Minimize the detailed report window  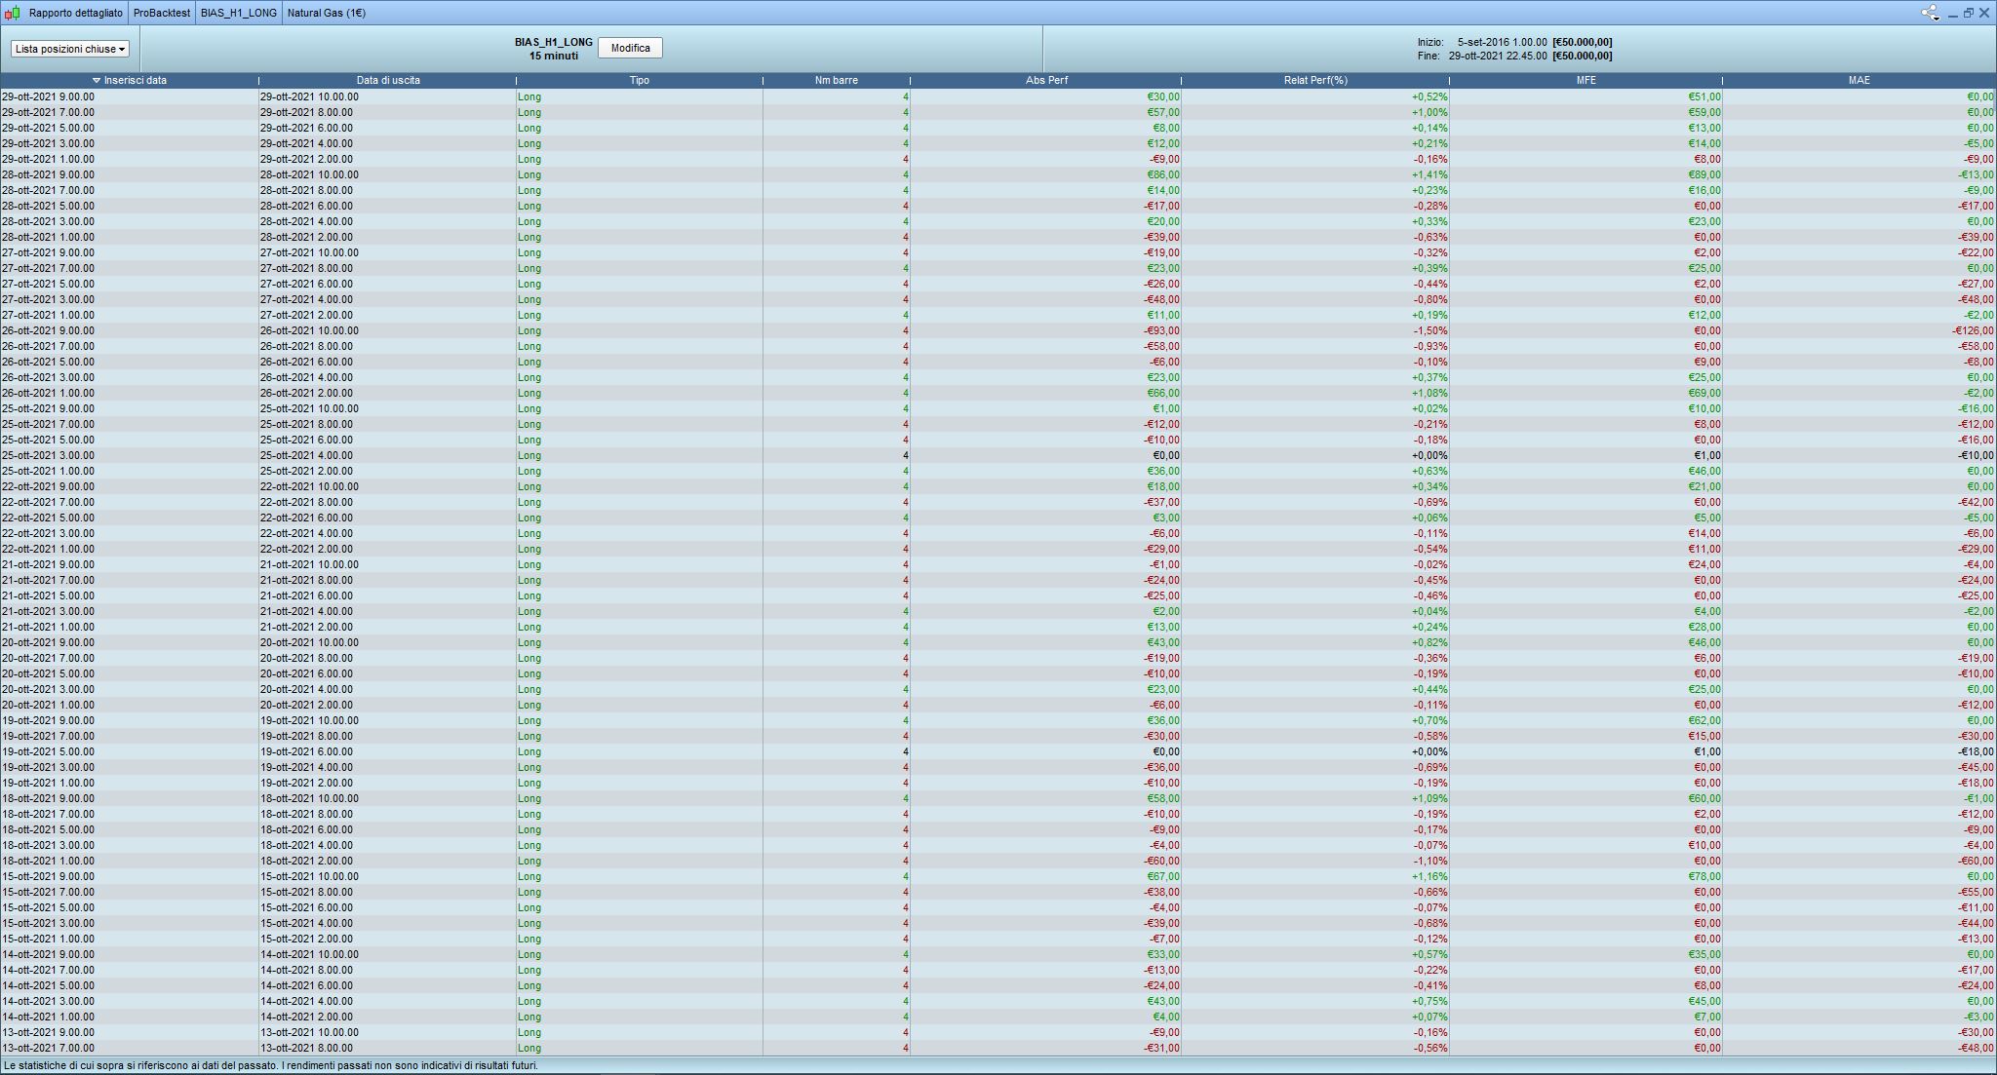(1952, 14)
